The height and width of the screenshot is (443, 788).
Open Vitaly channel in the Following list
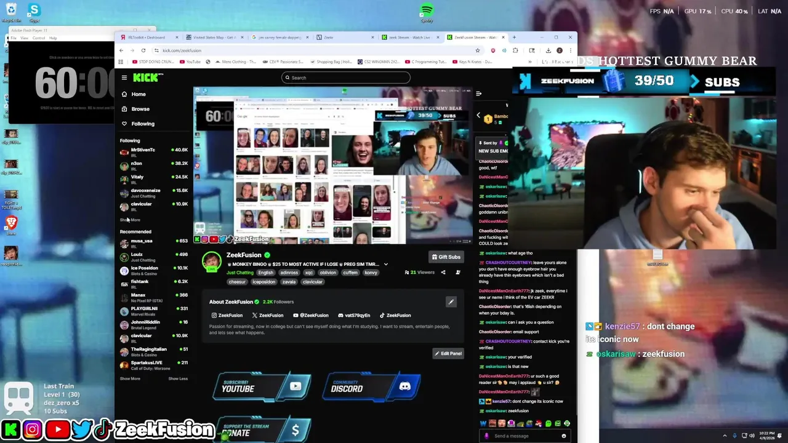[x=154, y=179]
